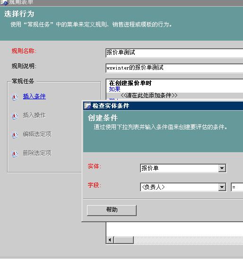Focus the 规则名称 input field

point(174,53)
